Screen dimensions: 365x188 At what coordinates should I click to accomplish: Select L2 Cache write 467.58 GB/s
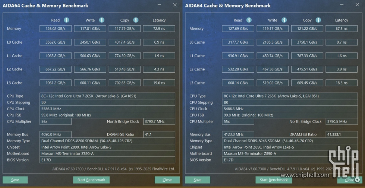[x=273, y=69]
